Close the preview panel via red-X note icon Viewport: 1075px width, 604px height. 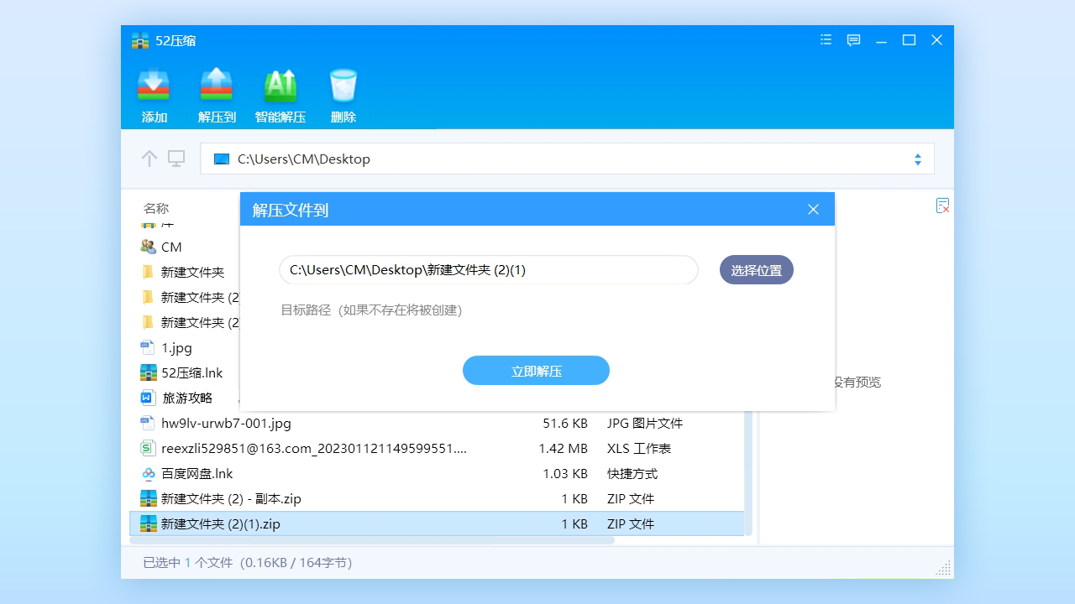(x=942, y=206)
